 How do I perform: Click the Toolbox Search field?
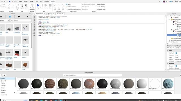click(x=21, y=20)
